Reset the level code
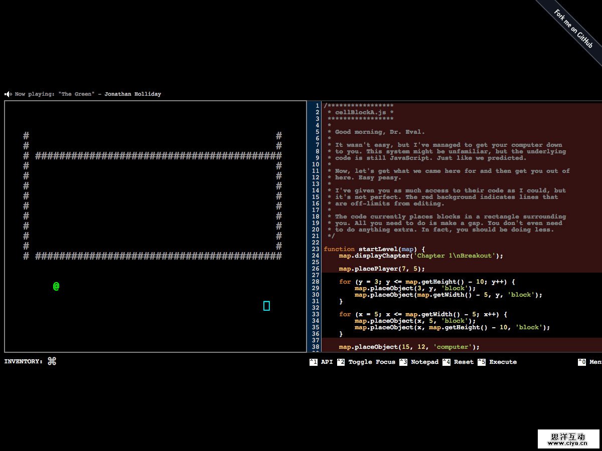Image resolution: width=602 pixels, height=451 pixels. [464, 362]
